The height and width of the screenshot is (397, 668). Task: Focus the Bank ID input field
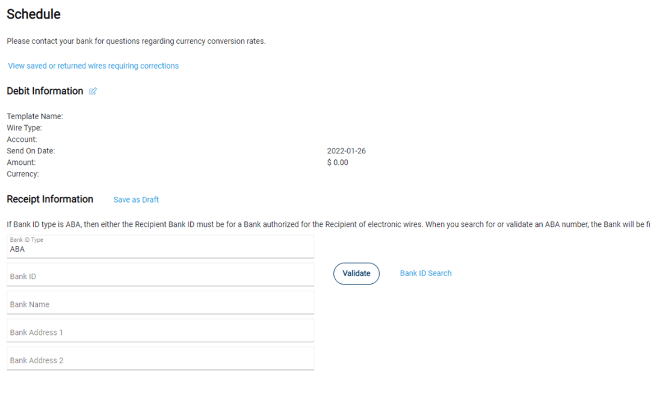point(160,275)
